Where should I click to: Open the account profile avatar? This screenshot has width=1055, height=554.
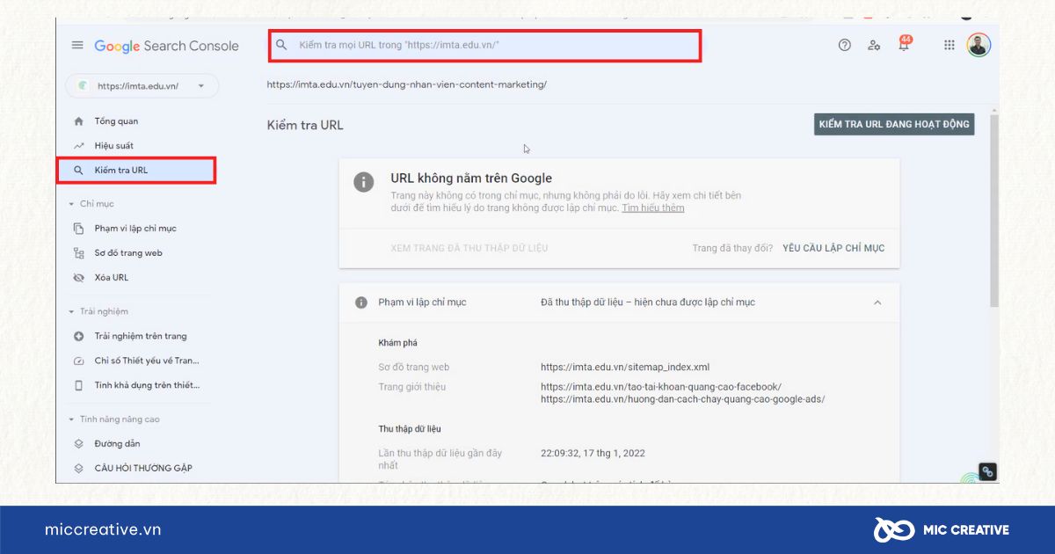click(x=979, y=45)
